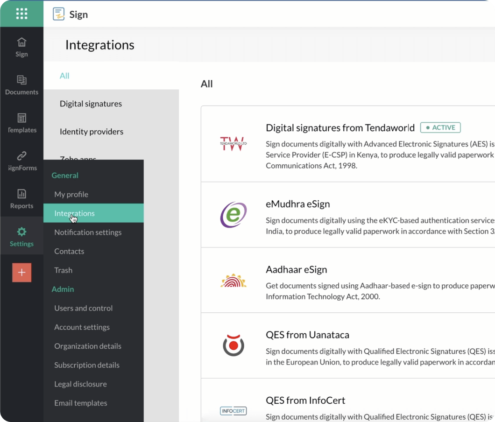Open the Reports chart icon

[21, 194]
